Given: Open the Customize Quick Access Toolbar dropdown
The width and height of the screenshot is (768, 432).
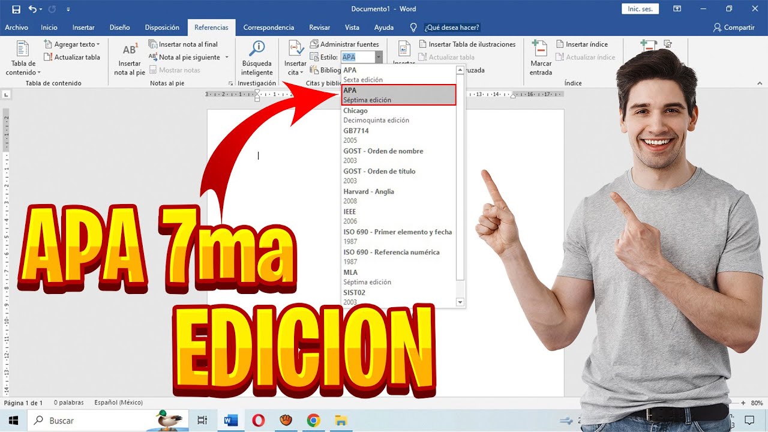Looking at the screenshot, I should [68, 10].
